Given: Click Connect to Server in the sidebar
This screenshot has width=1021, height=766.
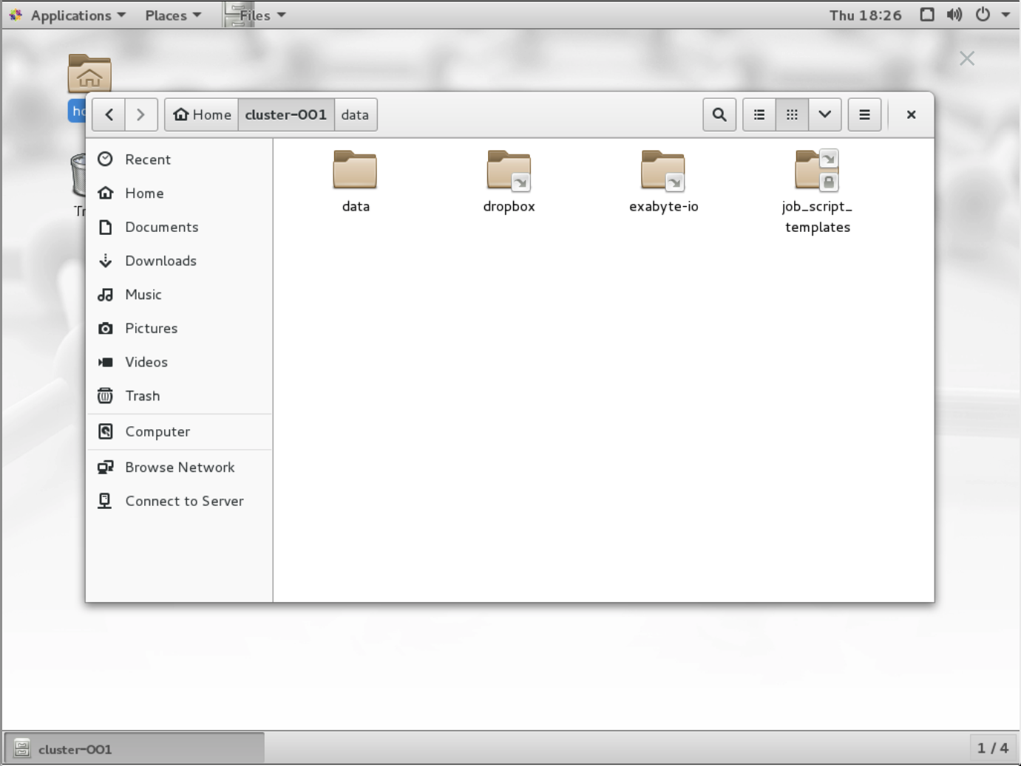Looking at the screenshot, I should click(x=184, y=501).
